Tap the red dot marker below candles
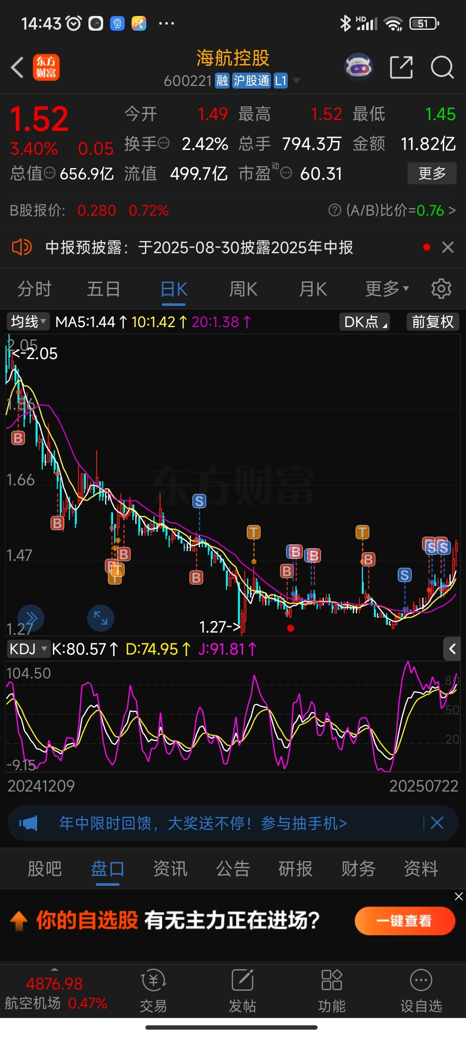 click(291, 628)
